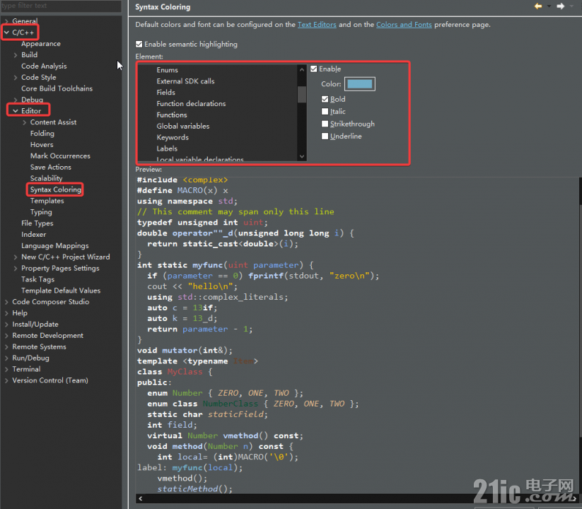Click preview horizontal scroll left arrow
This screenshot has height=509, width=582.
click(140, 498)
